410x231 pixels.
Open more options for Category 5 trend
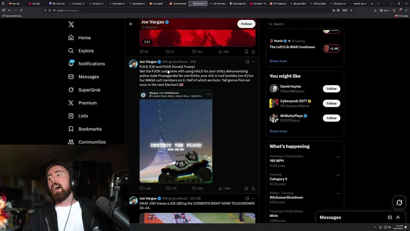(x=338, y=175)
